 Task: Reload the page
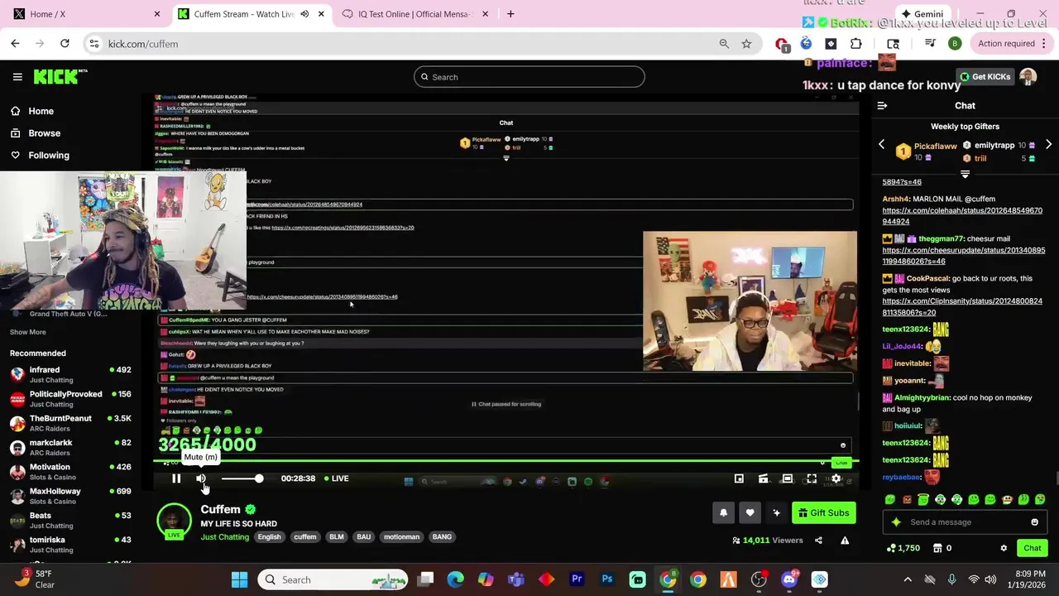coord(65,44)
